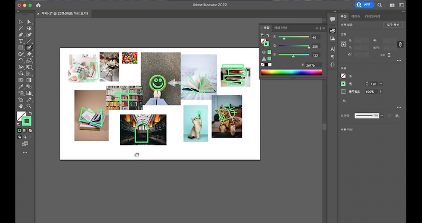This screenshot has width=422, height=223.
Task: Change screen mode icon in toolbar
Action: click(25, 144)
